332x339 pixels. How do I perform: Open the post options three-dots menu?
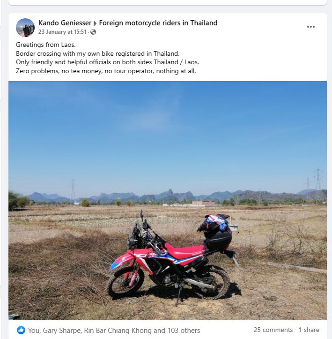pos(310,27)
